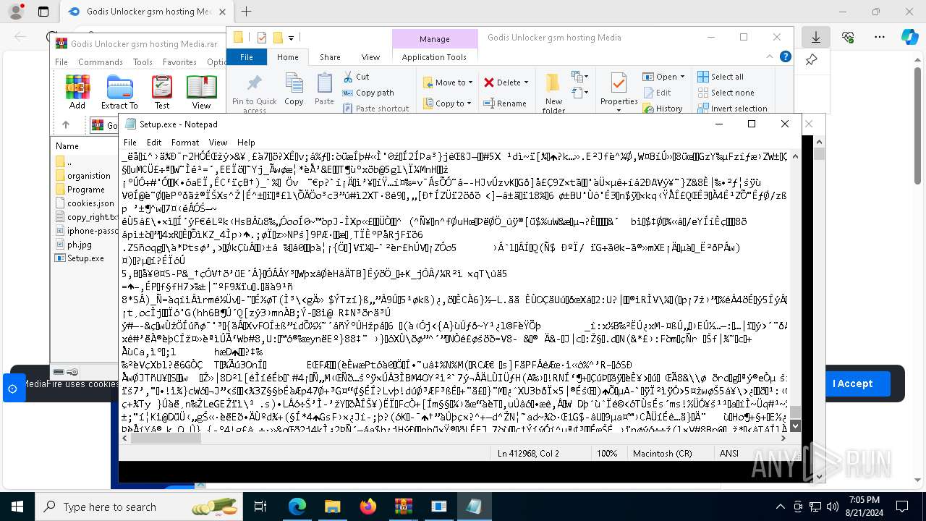Click Notepad horizontal scrollbar right arrow
This screenshot has height=521, width=926.
point(783,438)
